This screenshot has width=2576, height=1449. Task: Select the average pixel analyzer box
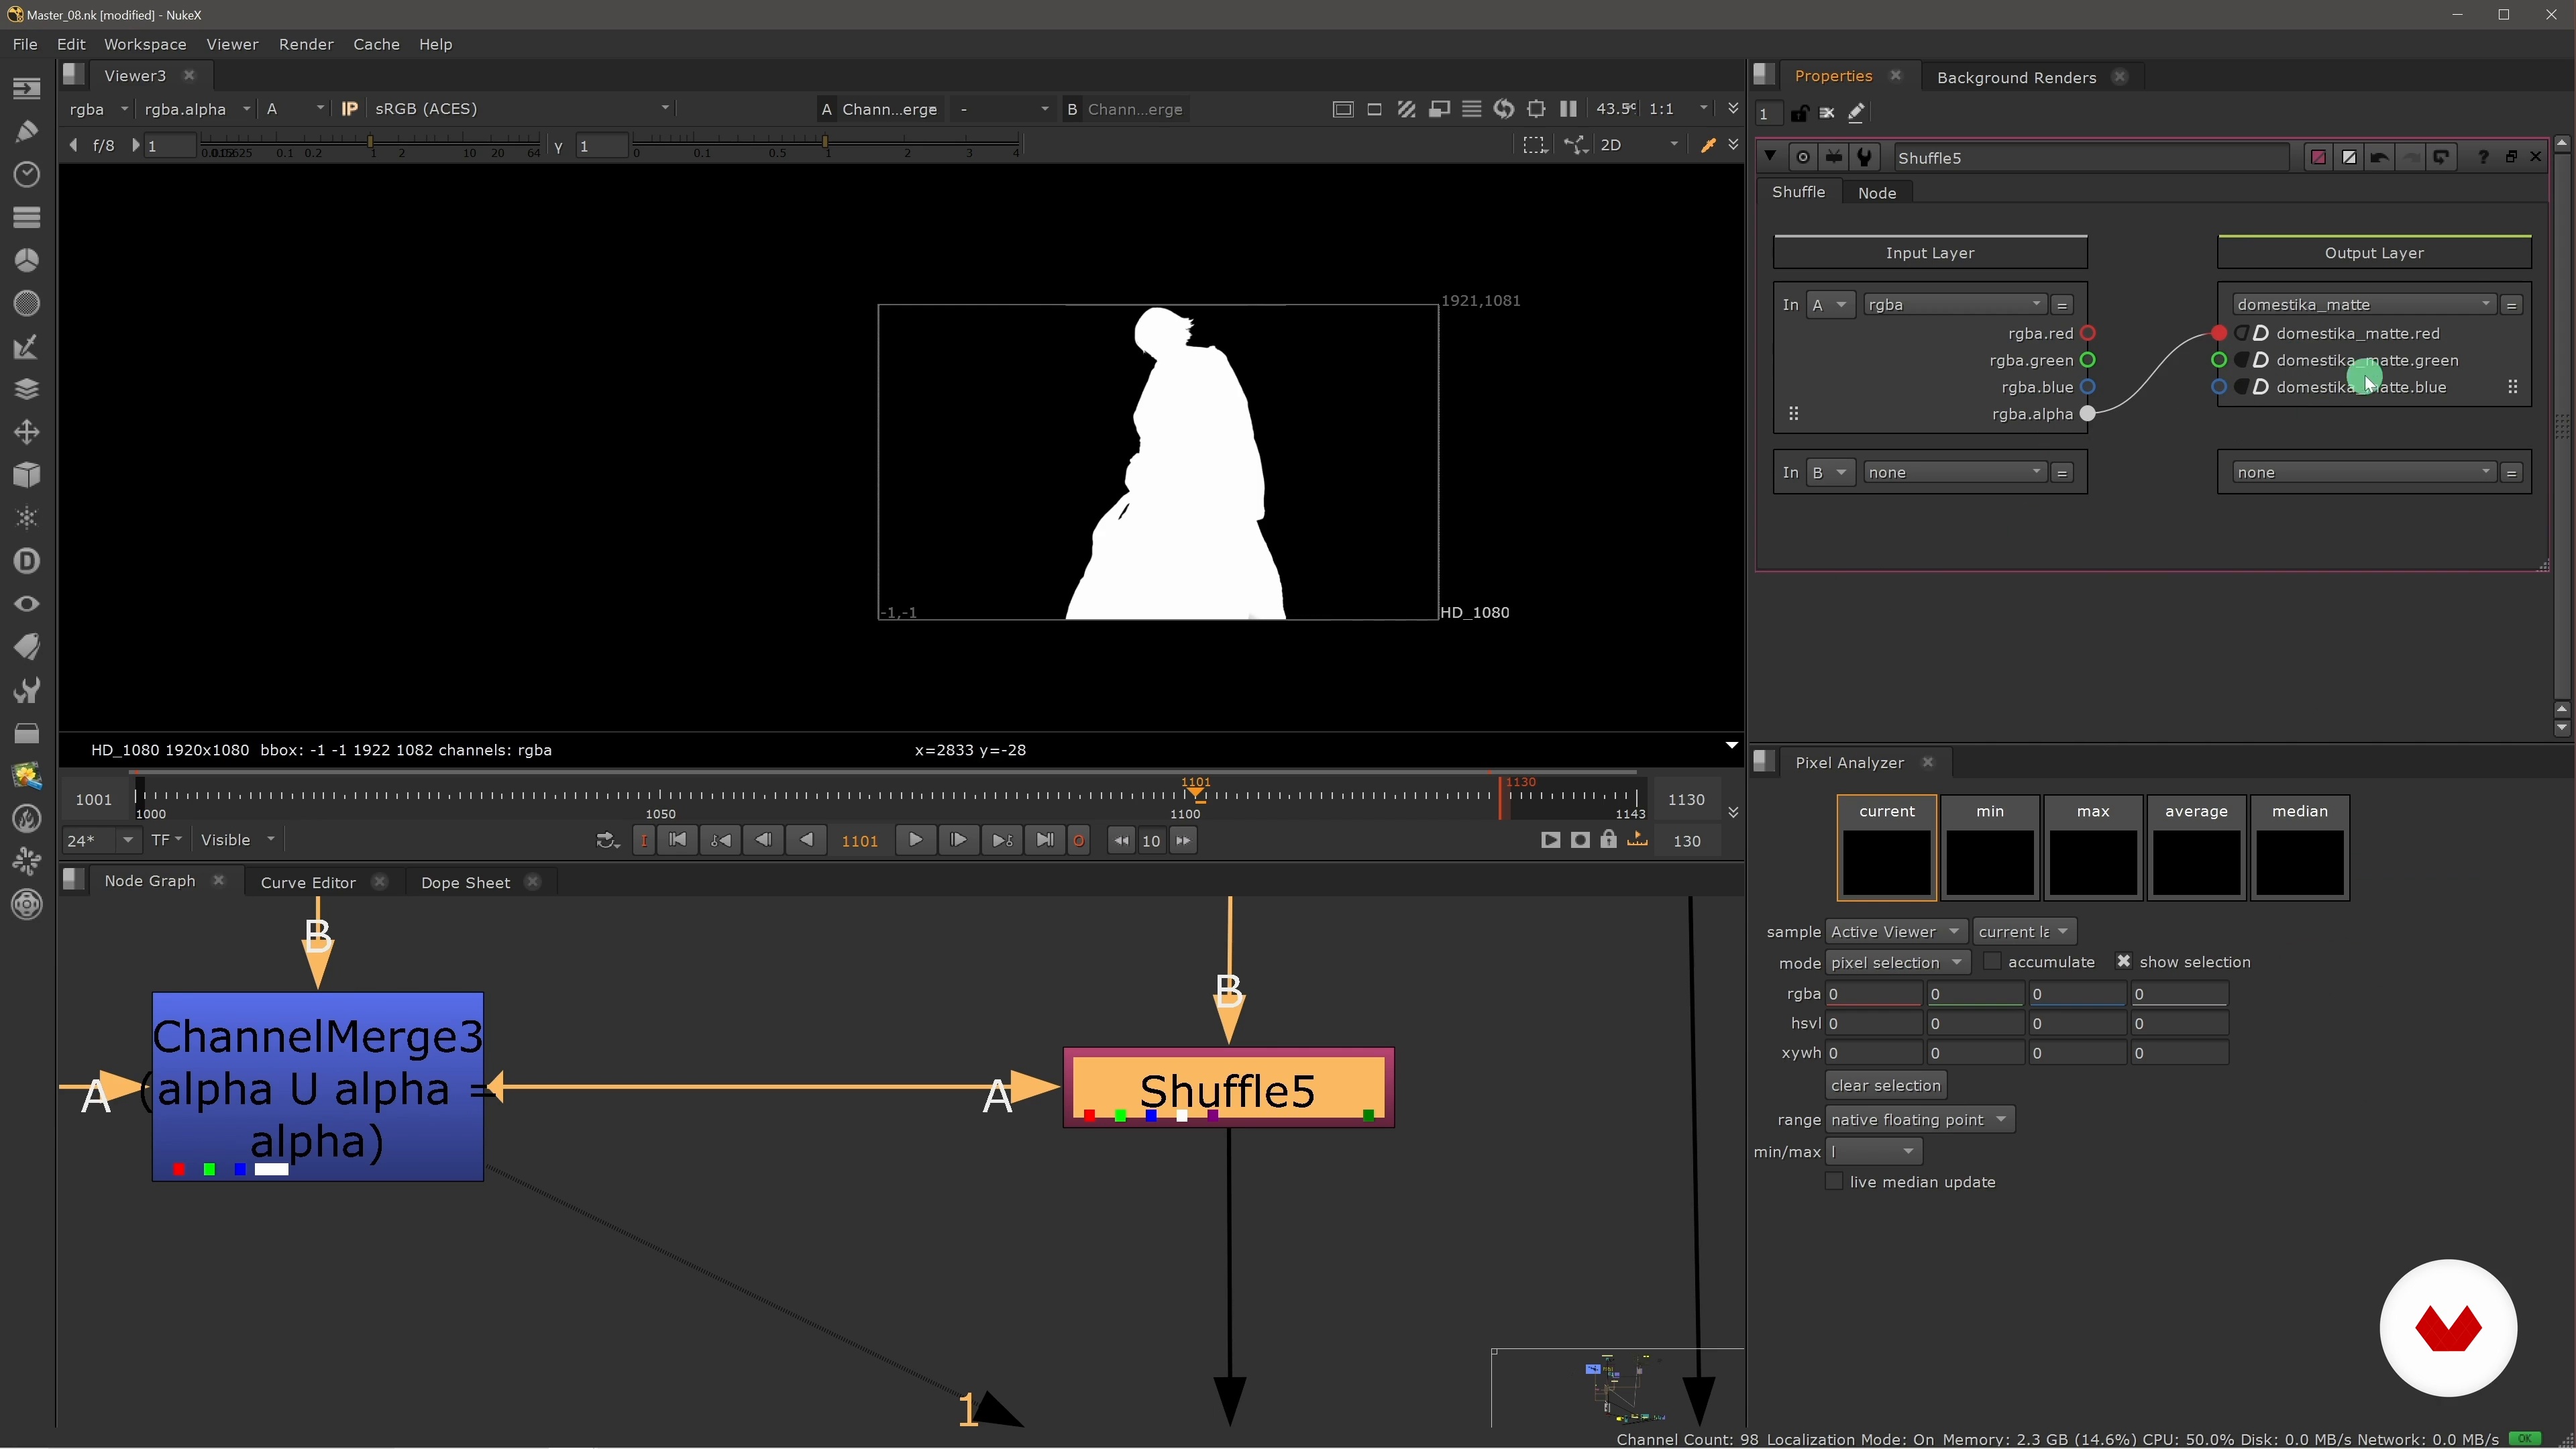tap(2196, 848)
